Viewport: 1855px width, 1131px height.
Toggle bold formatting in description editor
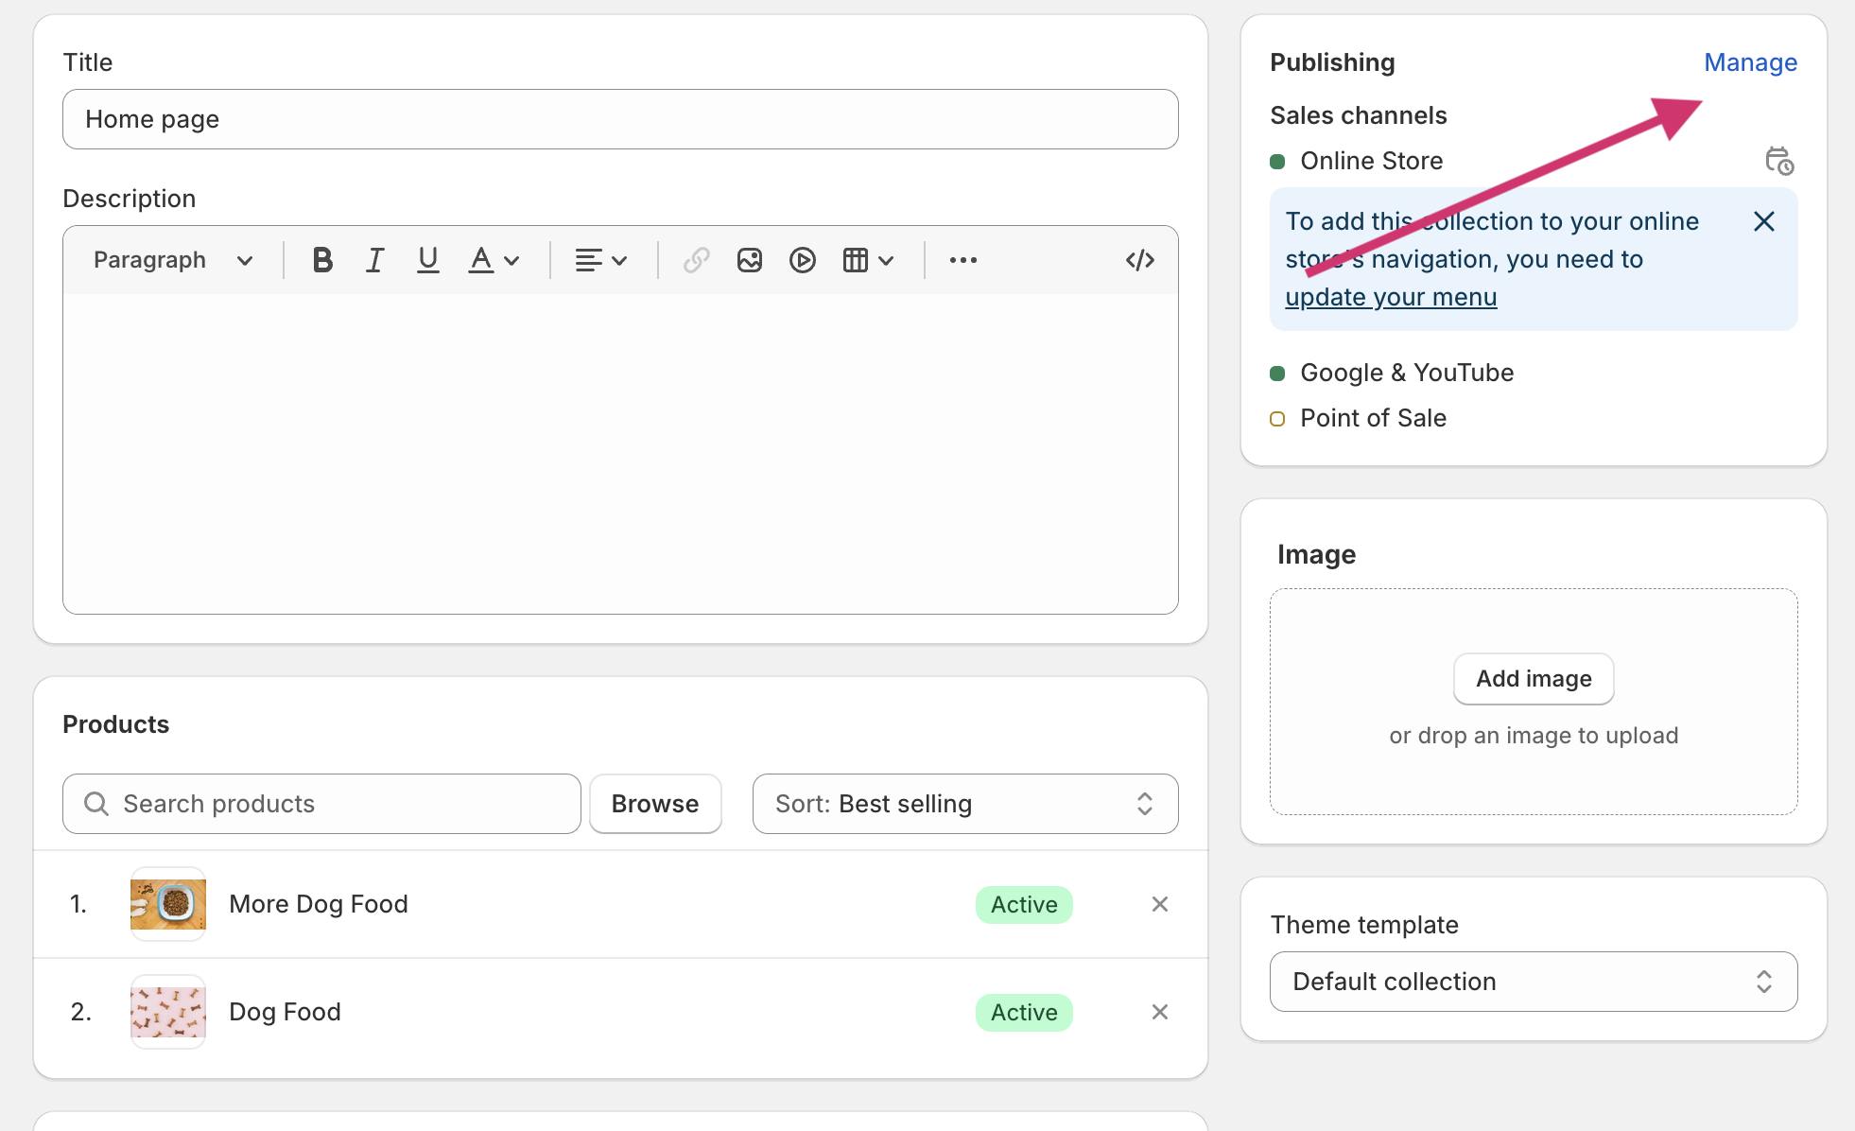coord(322,260)
